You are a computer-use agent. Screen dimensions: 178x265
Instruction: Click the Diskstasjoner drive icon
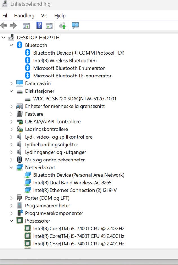(x=19, y=92)
